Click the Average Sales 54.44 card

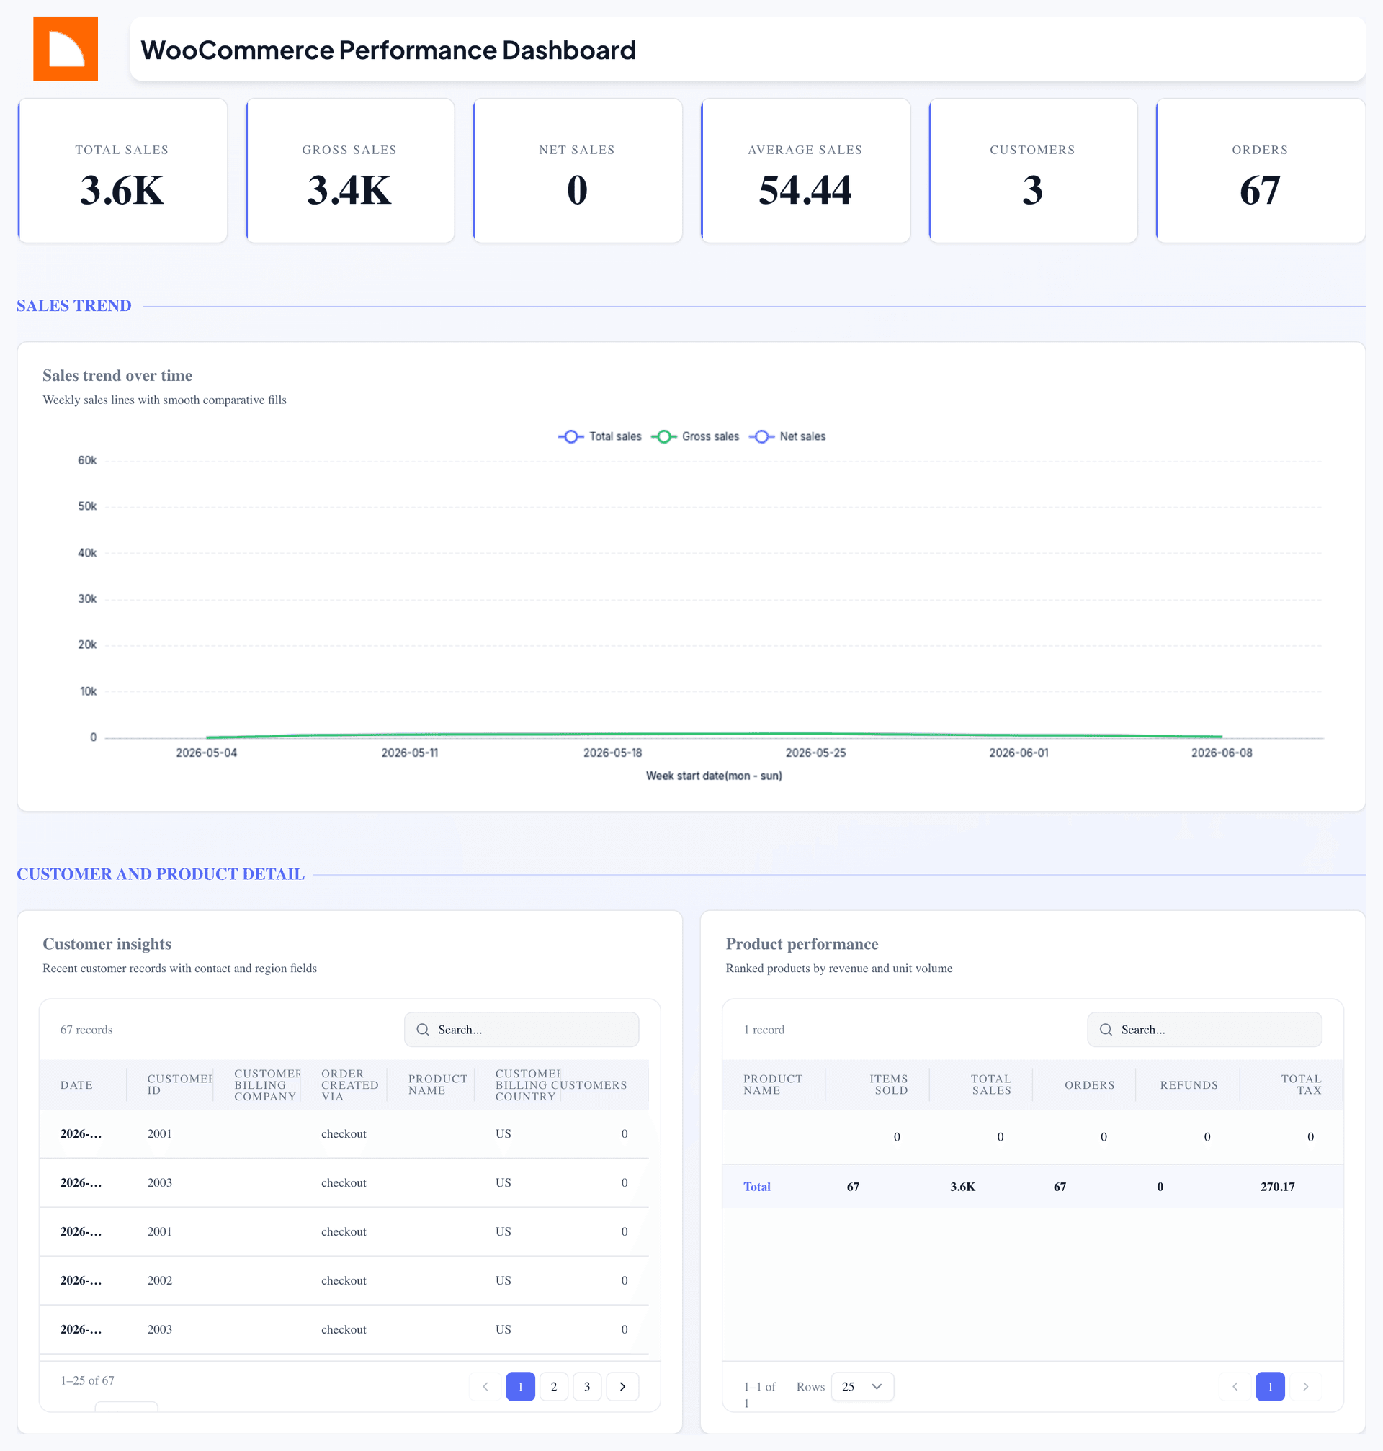805,170
